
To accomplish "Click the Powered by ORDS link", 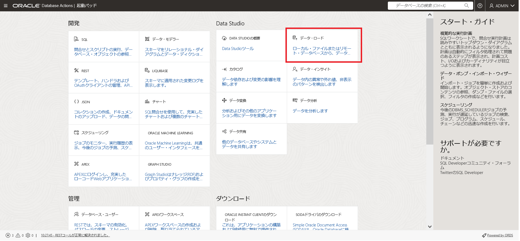I will click(x=500, y=235).
